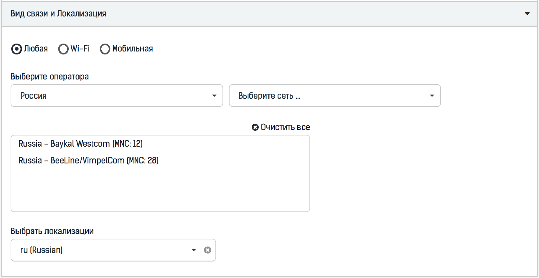Collapse the Вид связи и Локализация section arrow
This screenshot has height=278, width=539.
(x=527, y=14)
